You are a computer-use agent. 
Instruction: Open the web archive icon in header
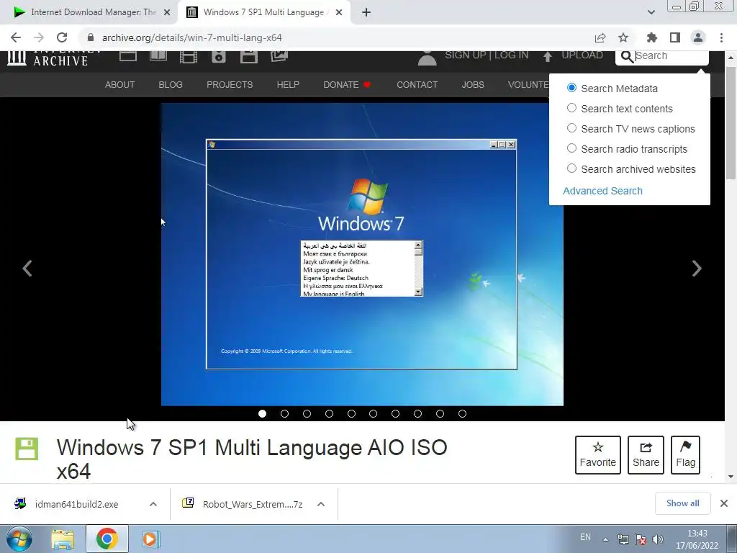click(128, 56)
